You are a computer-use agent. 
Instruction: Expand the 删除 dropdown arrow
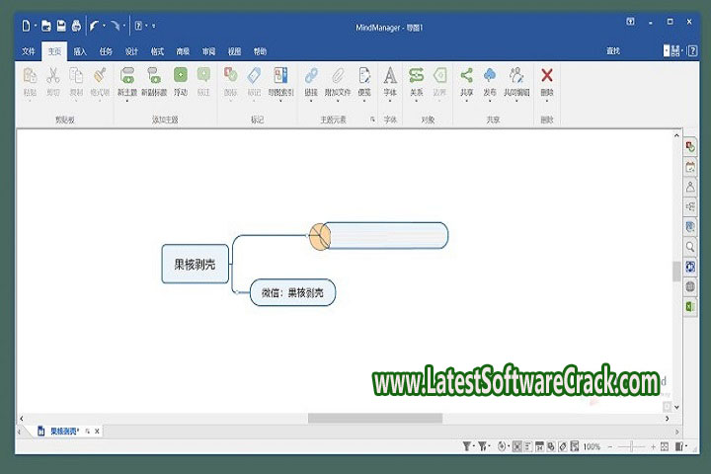(x=547, y=101)
